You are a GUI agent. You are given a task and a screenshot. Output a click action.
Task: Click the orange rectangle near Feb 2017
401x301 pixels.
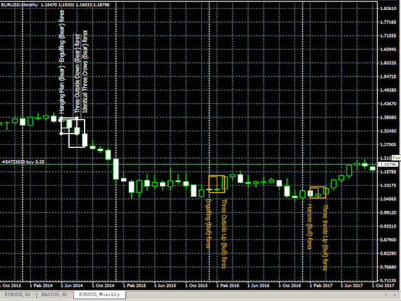(x=318, y=192)
